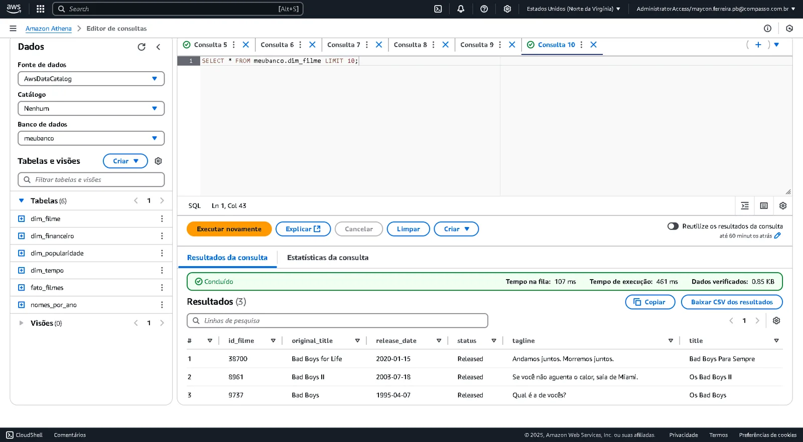Select the Resultados da consulta tab
The width and height of the screenshot is (803, 442).
(227, 258)
